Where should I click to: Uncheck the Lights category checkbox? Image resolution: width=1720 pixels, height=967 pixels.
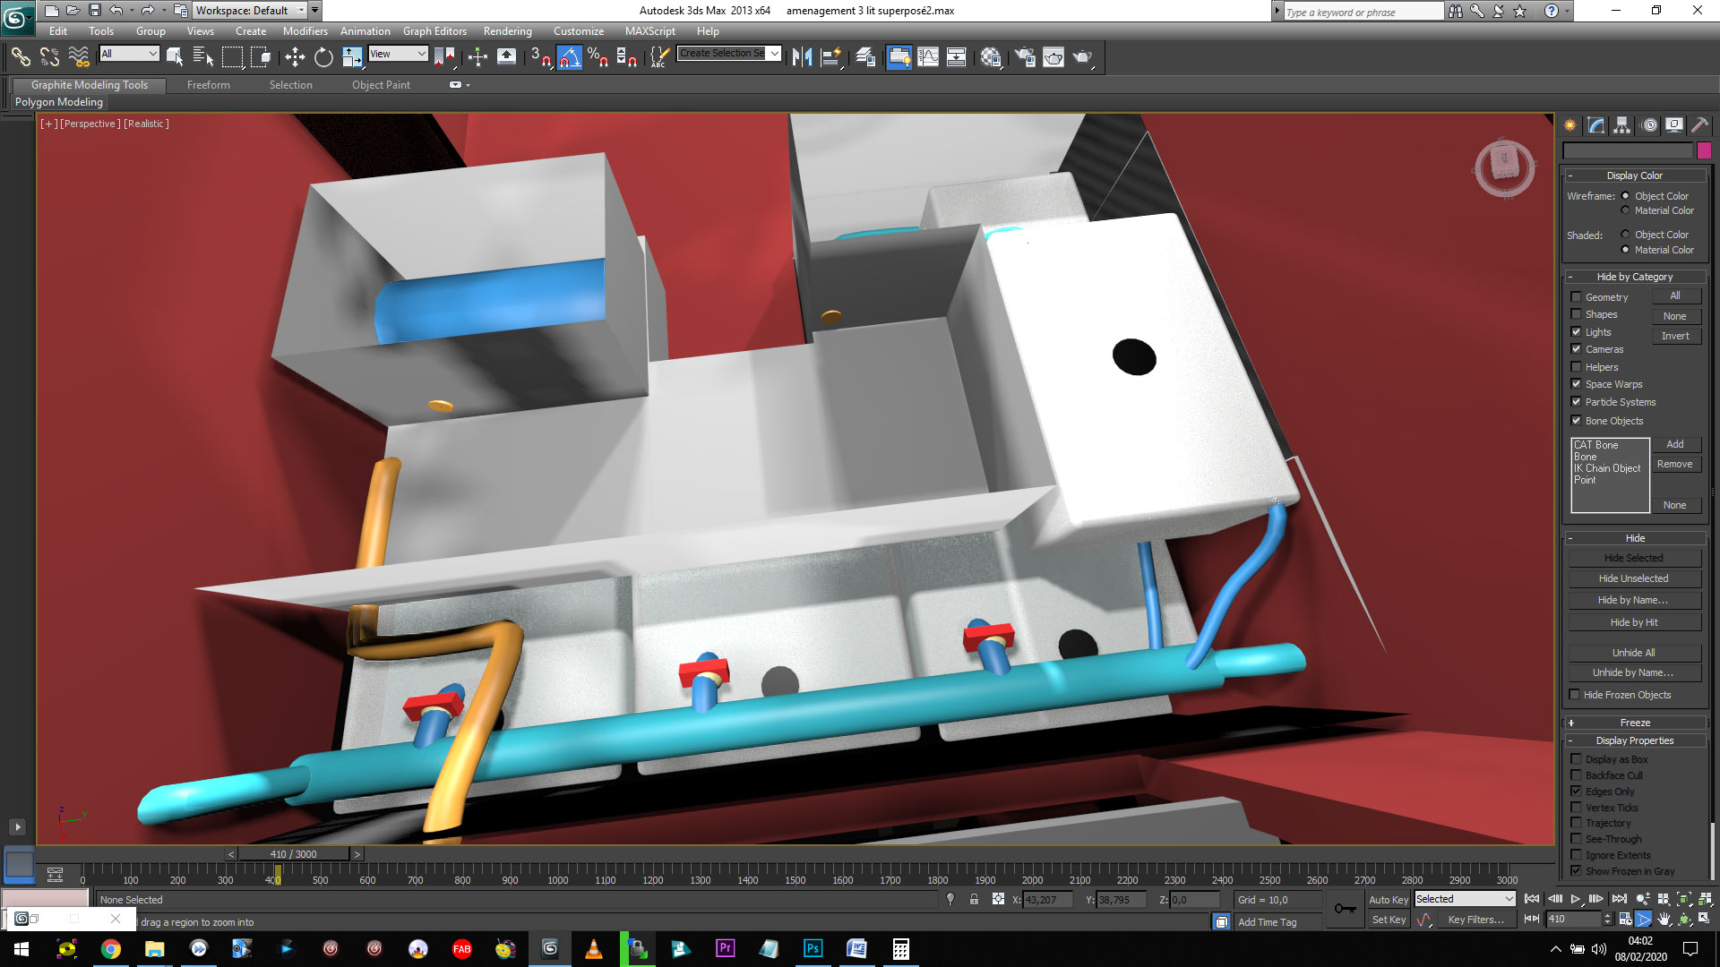1577,332
